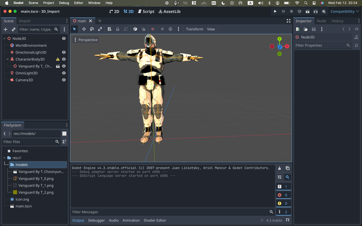Image resolution: width=362 pixels, height=226 pixels.
Task: Toggle use local space cube icon
Action: (x=135, y=29)
